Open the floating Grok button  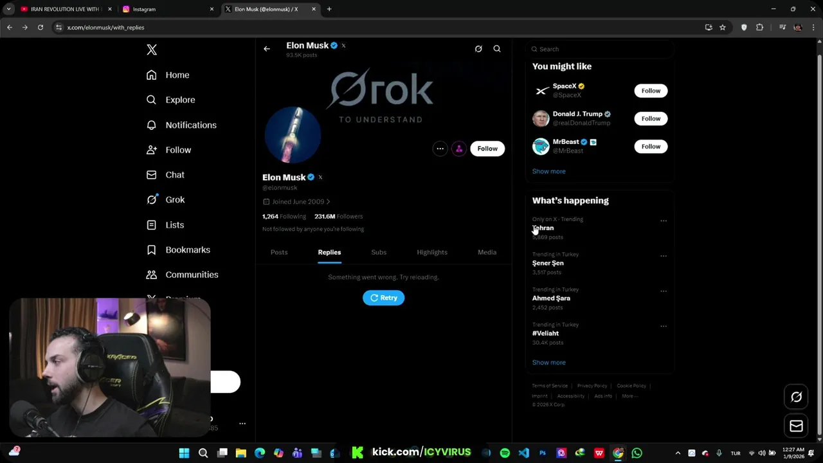(x=796, y=397)
